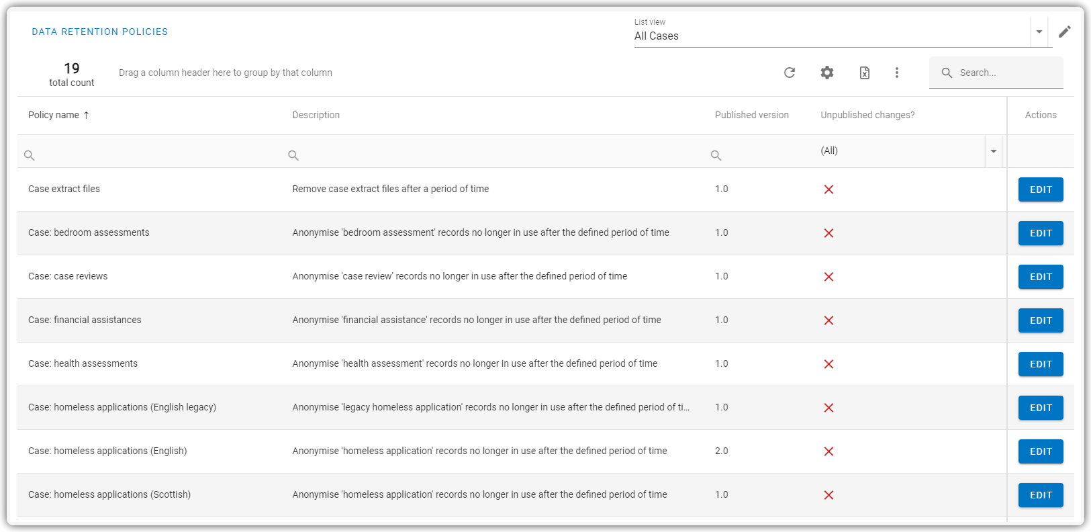Viewport: 1091px width, 532px height.
Task: Edit the health assessments policy
Action: click(x=1041, y=364)
